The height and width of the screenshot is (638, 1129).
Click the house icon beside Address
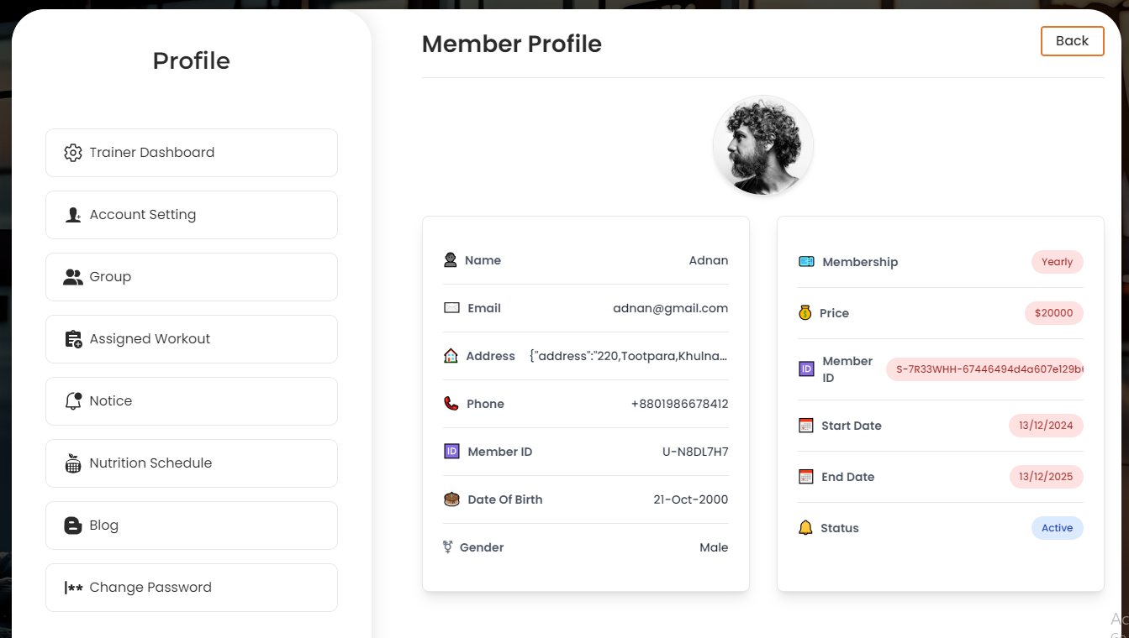(451, 356)
